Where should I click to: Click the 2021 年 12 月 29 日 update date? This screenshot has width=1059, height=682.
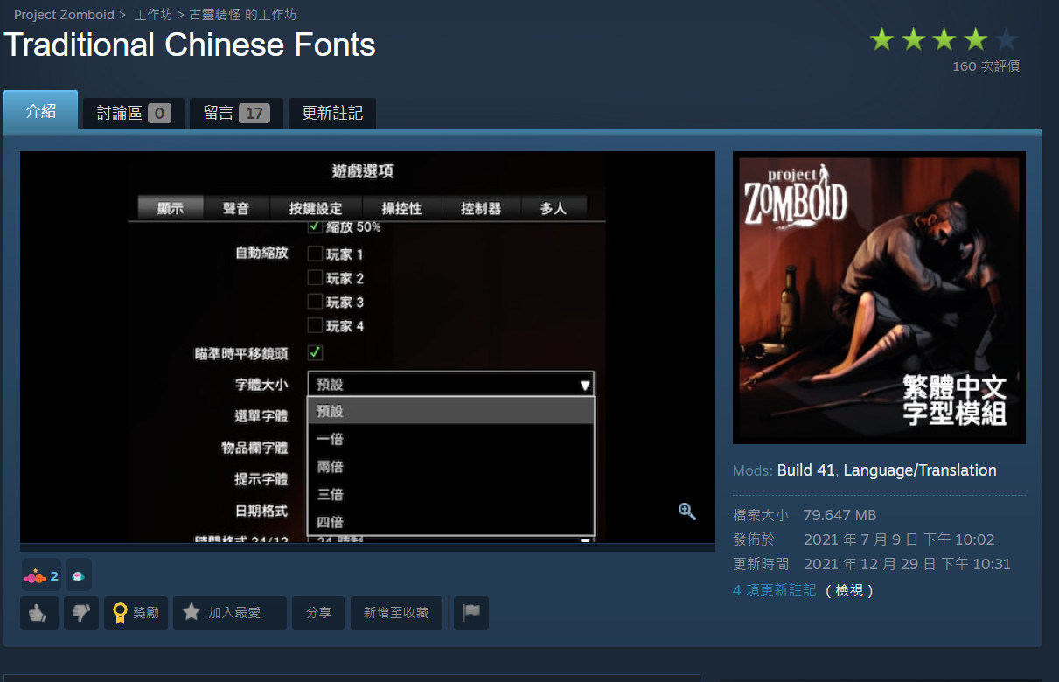907,564
